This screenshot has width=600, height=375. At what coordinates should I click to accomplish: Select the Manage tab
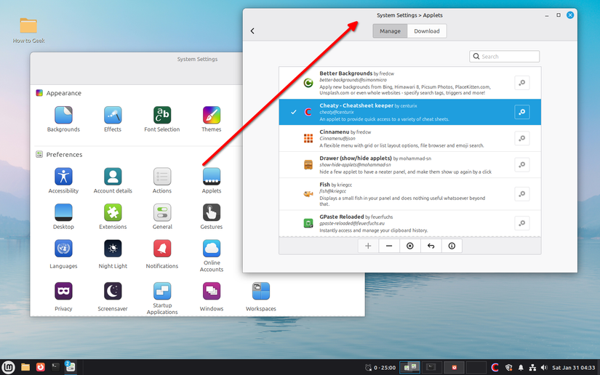point(390,31)
